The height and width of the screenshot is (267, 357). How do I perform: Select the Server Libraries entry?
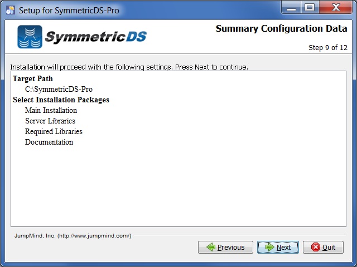pos(50,121)
